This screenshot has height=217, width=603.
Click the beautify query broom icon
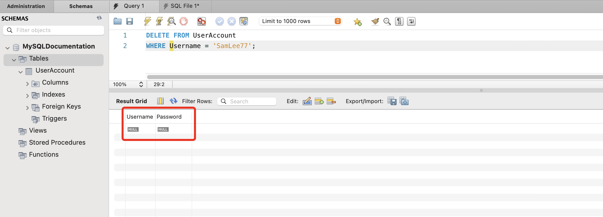click(x=375, y=22)
